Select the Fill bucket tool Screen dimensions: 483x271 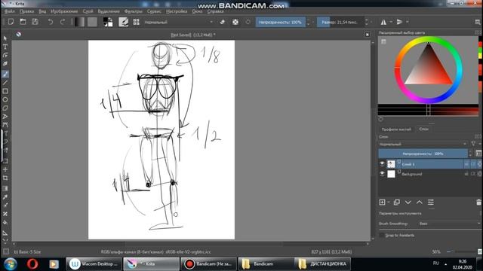(5, 223)
